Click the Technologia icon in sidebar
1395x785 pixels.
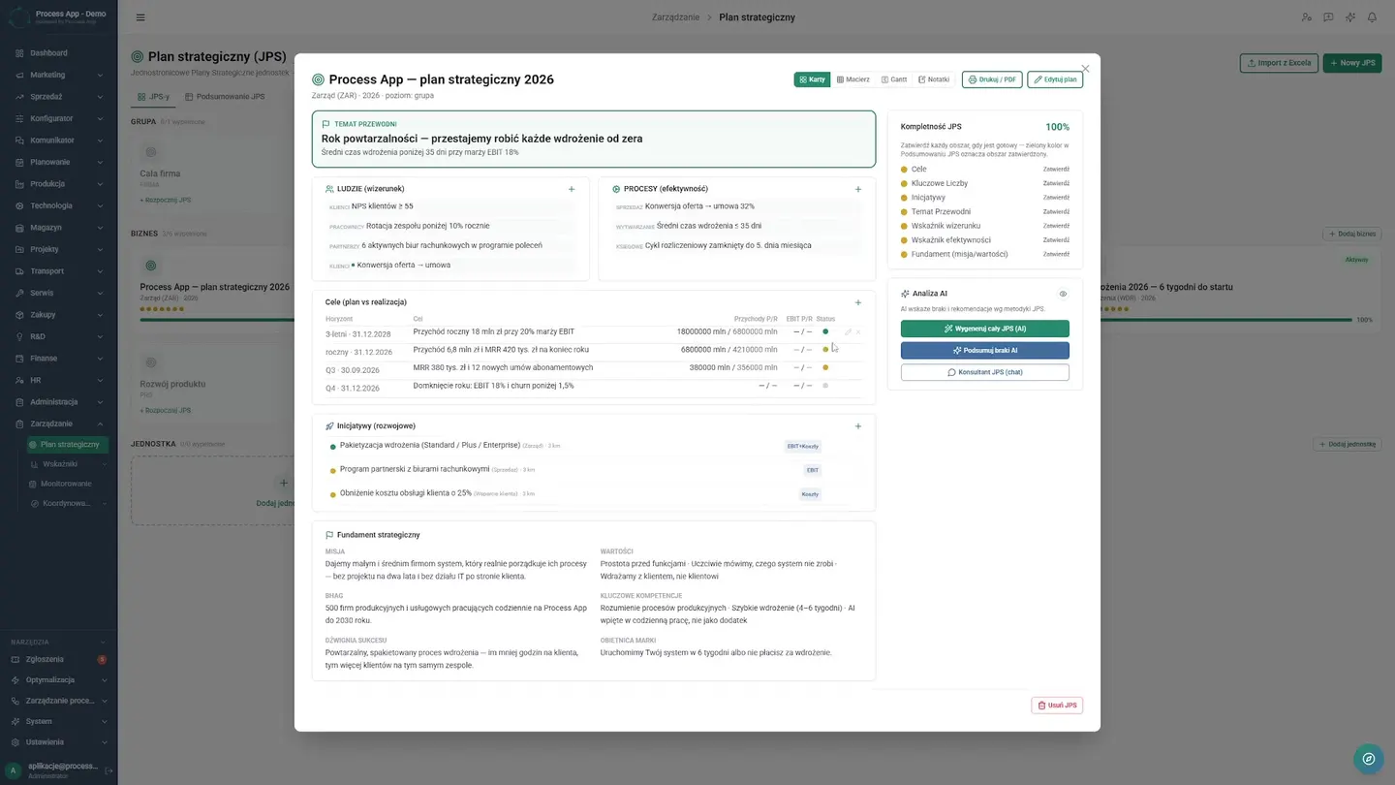(19, 205)
